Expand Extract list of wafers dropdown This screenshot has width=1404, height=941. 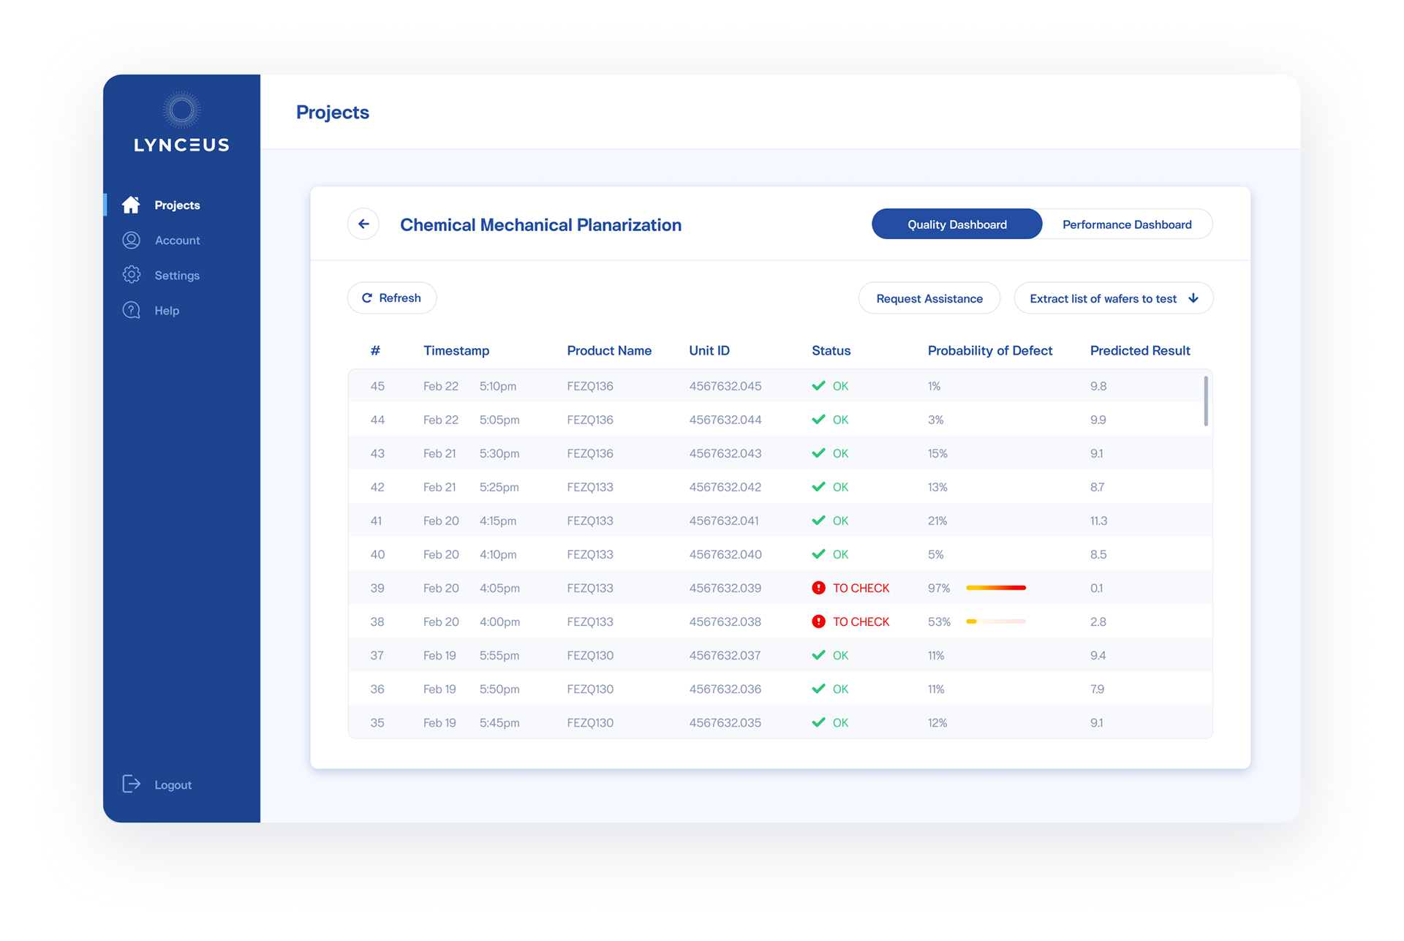[1113, 298]
